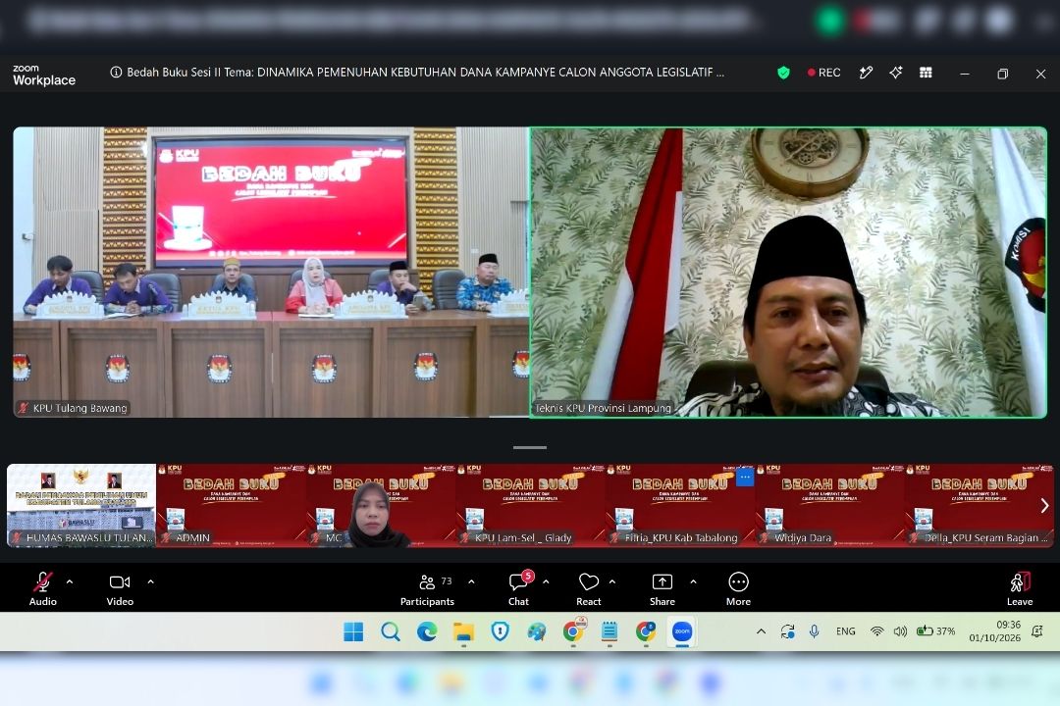Open the ENG language switcher

pyautogui.click(x=846, y=631)
